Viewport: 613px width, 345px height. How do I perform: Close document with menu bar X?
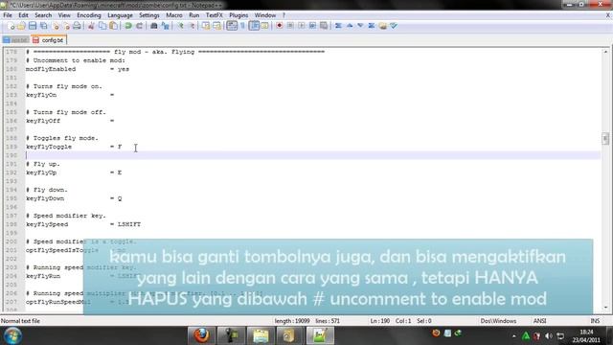click(x=608, y=15)
